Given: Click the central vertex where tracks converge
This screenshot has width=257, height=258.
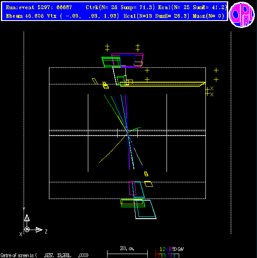Looking at the screenshot, I should (128, 132).
